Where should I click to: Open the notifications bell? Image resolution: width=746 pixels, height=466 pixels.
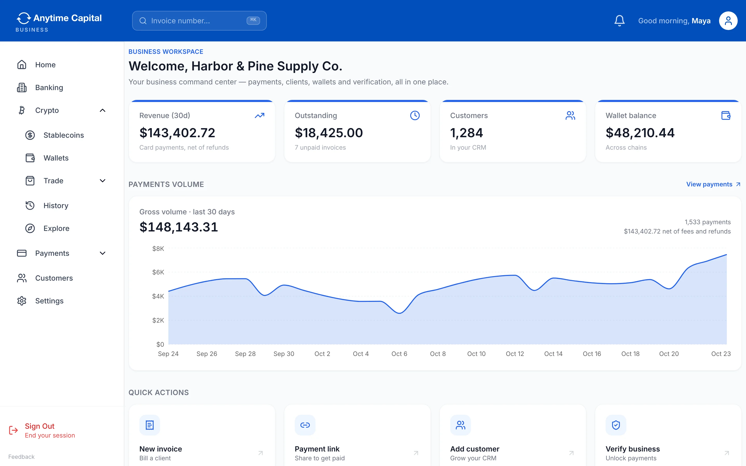(619, 21)
